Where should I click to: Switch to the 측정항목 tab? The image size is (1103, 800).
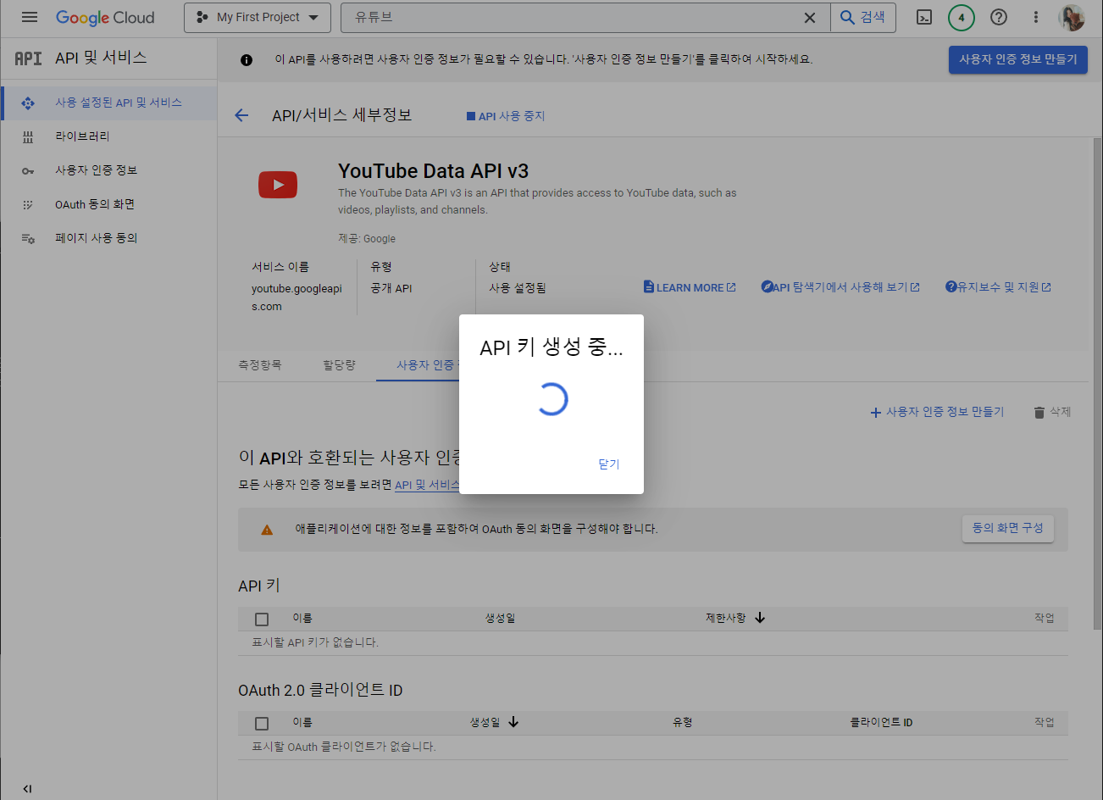click(x=259, y=364)
